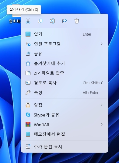Image resolution: width=119 pixels, height=163 pixels.
Task: Click the notepad icon beside 메모장에서 편집
Action: point(28,134)
